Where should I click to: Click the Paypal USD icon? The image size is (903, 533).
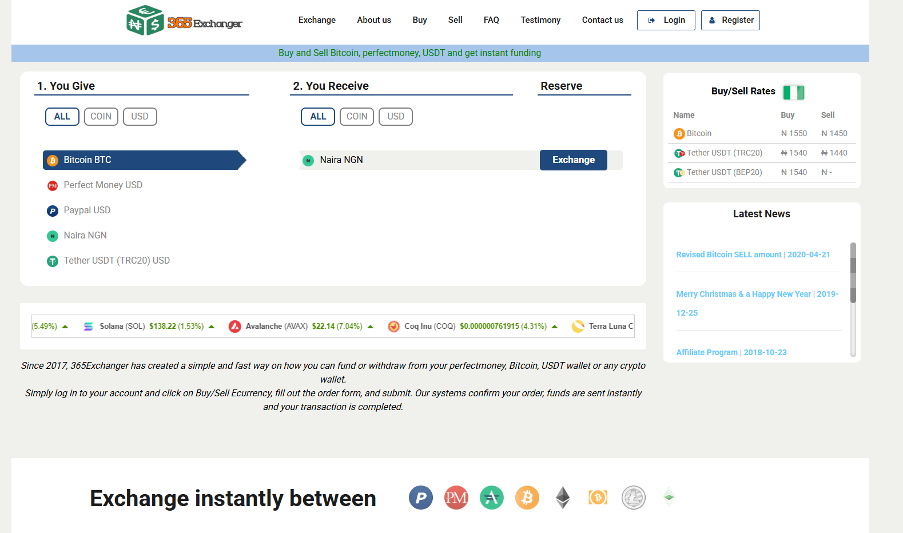[x=53, y=211]
